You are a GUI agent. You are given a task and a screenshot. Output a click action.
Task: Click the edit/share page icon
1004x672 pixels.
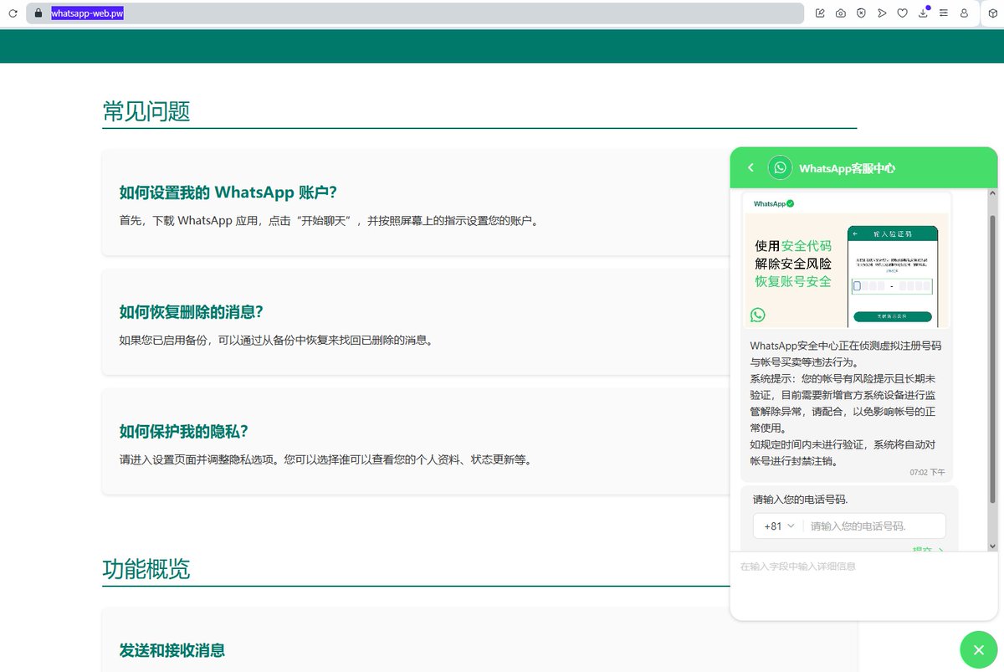tap(821, 13)
